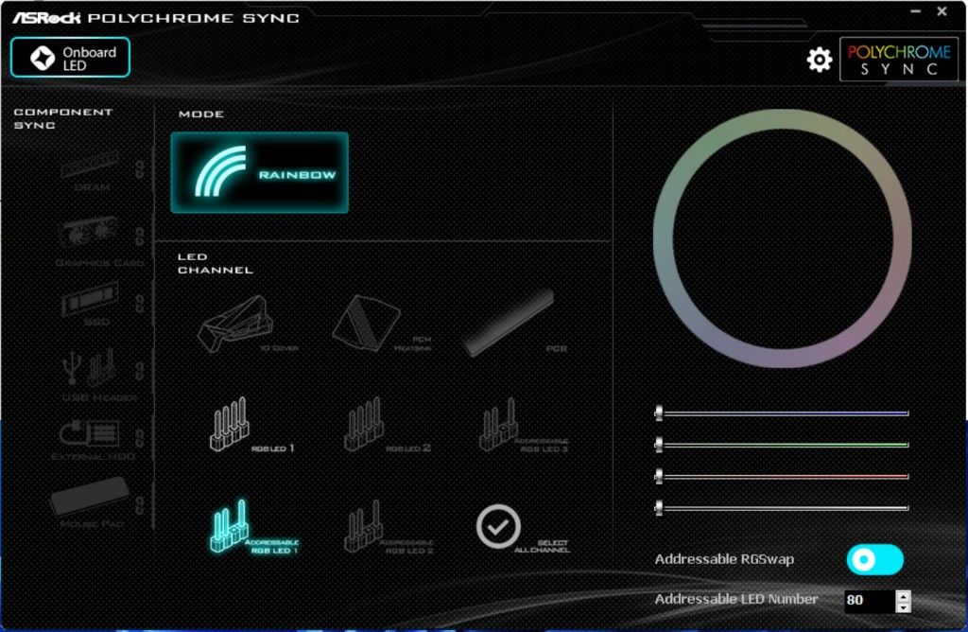The width and height of the screenshot is (968, 632).
Task: Choose the IO Cover LED channel
Action: click(247, 325)
